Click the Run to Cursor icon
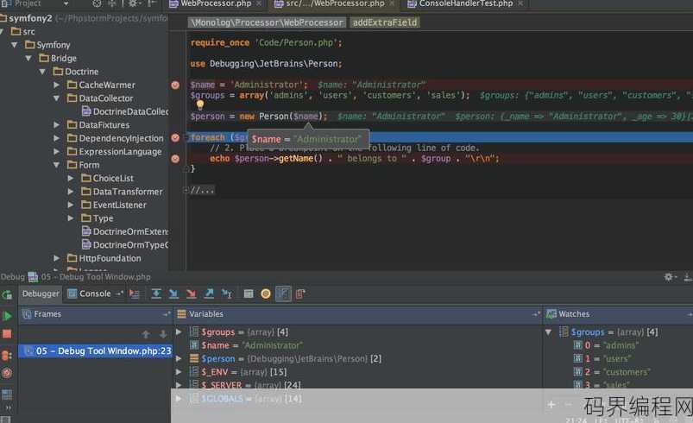This screenshot has width=693, height=423. coord(227,294)
